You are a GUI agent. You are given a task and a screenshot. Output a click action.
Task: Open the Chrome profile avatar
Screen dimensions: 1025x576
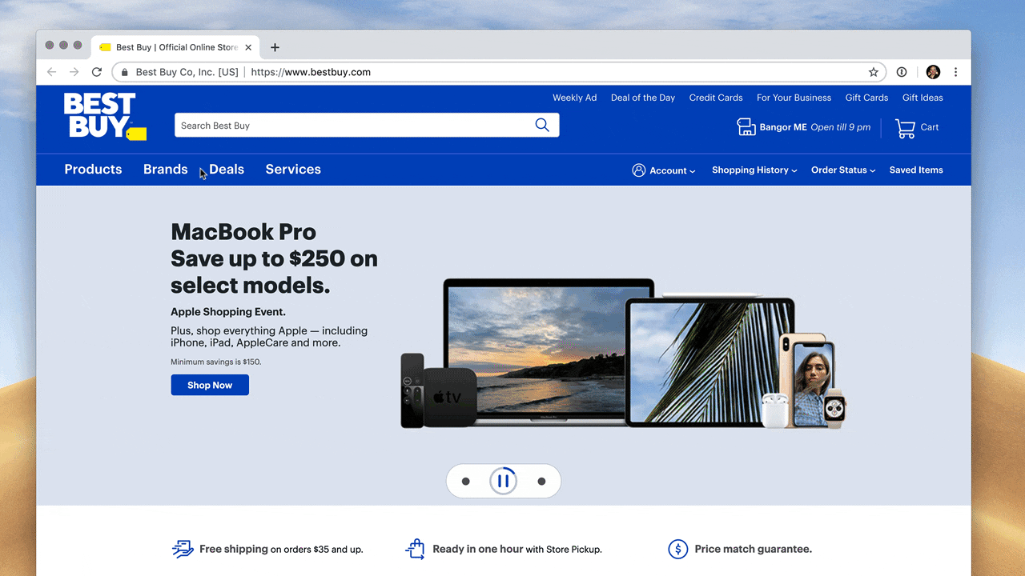click(x=933, y=72)
